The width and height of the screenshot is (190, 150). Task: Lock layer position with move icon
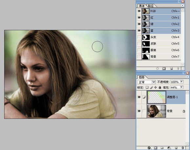coord(156,87)
